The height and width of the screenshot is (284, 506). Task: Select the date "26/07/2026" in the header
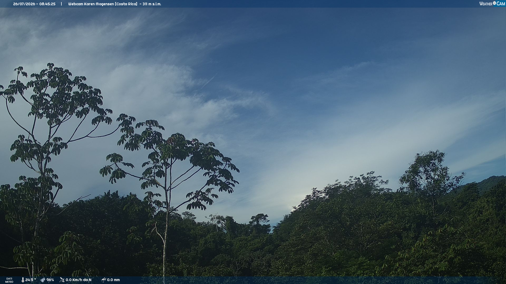[24, 4]
